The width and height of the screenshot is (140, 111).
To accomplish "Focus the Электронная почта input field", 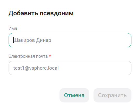I will click(x=70, y=68).
